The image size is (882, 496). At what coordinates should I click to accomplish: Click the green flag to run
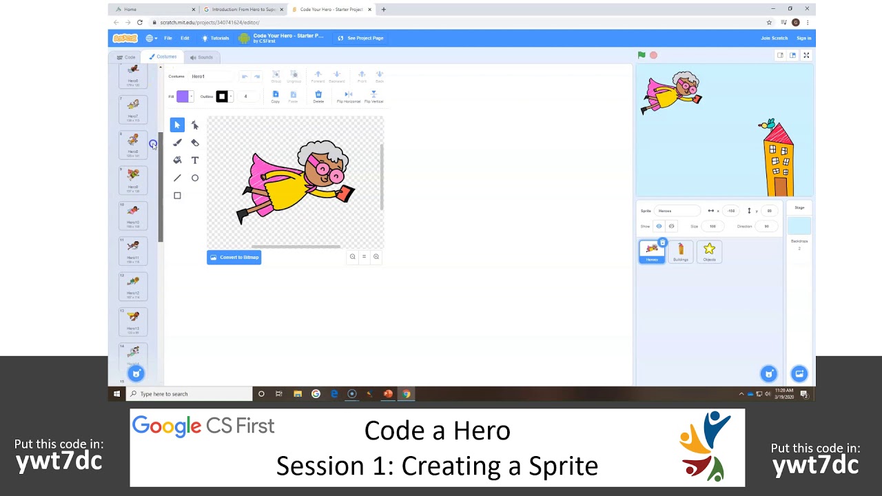click(x=642, y=55)
